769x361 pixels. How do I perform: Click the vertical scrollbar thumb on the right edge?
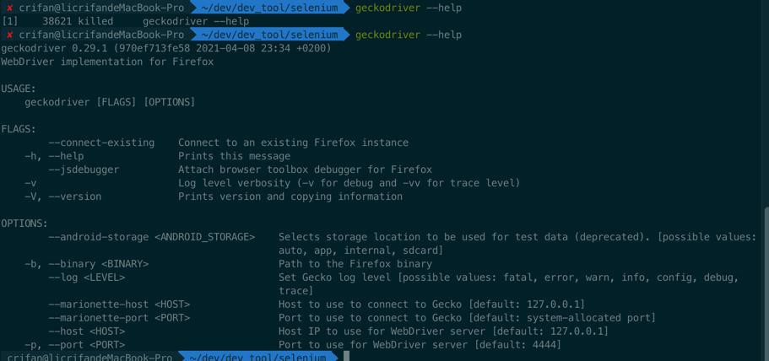pyautogui.click(x=766, y=283)
